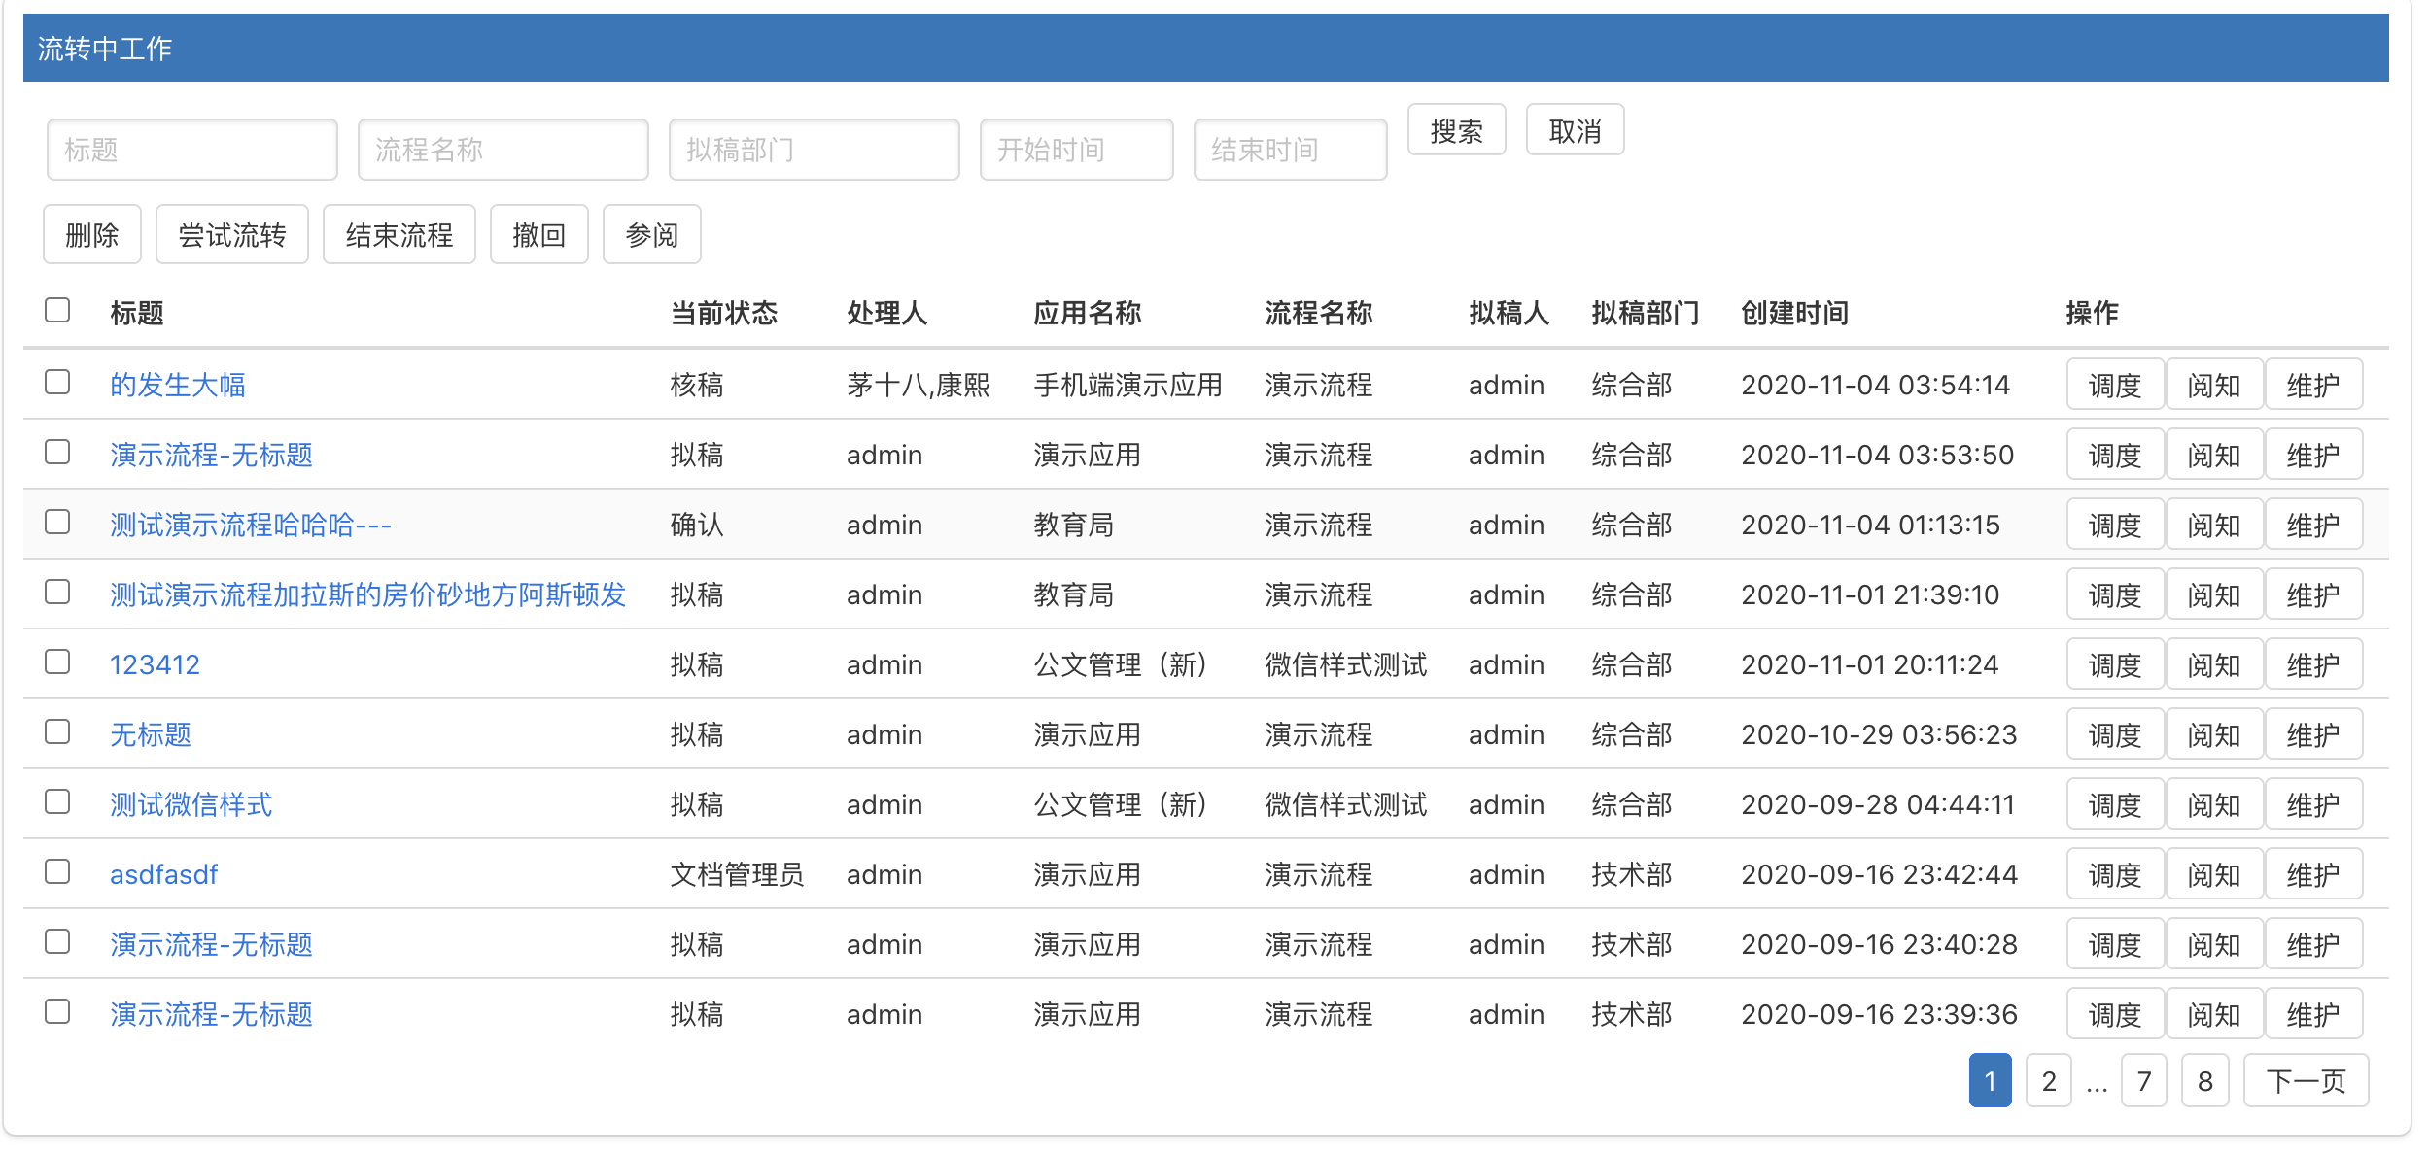Select checkbox for row created 2020-11-04 03:53:50
This screenshot has width=2428, height=1154.
tap(57, 452)
